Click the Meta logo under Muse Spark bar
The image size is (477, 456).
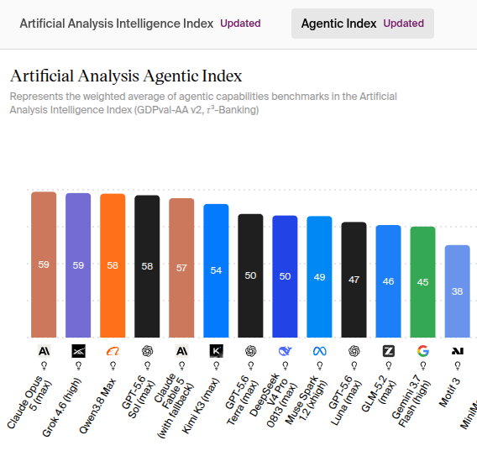pos(320,351)
